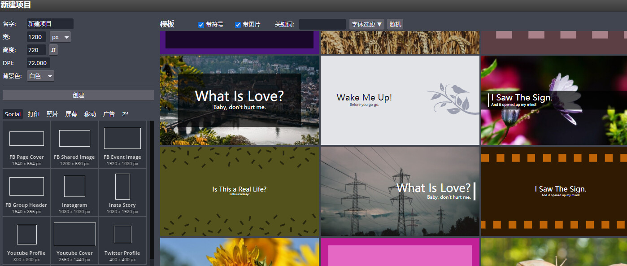The width and height of the screenshot is (627, 266).
Task: Click the 关键词 search field
Action: coord(322,24)
